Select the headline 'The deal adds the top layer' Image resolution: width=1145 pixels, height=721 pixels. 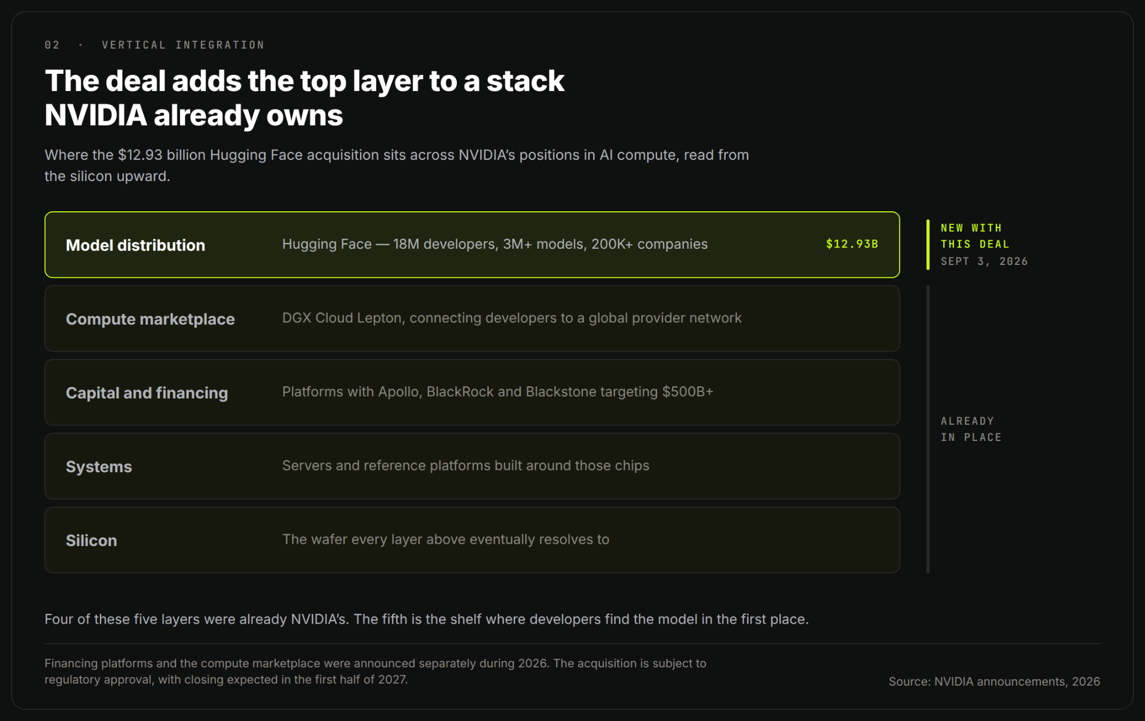click(305, 98)
